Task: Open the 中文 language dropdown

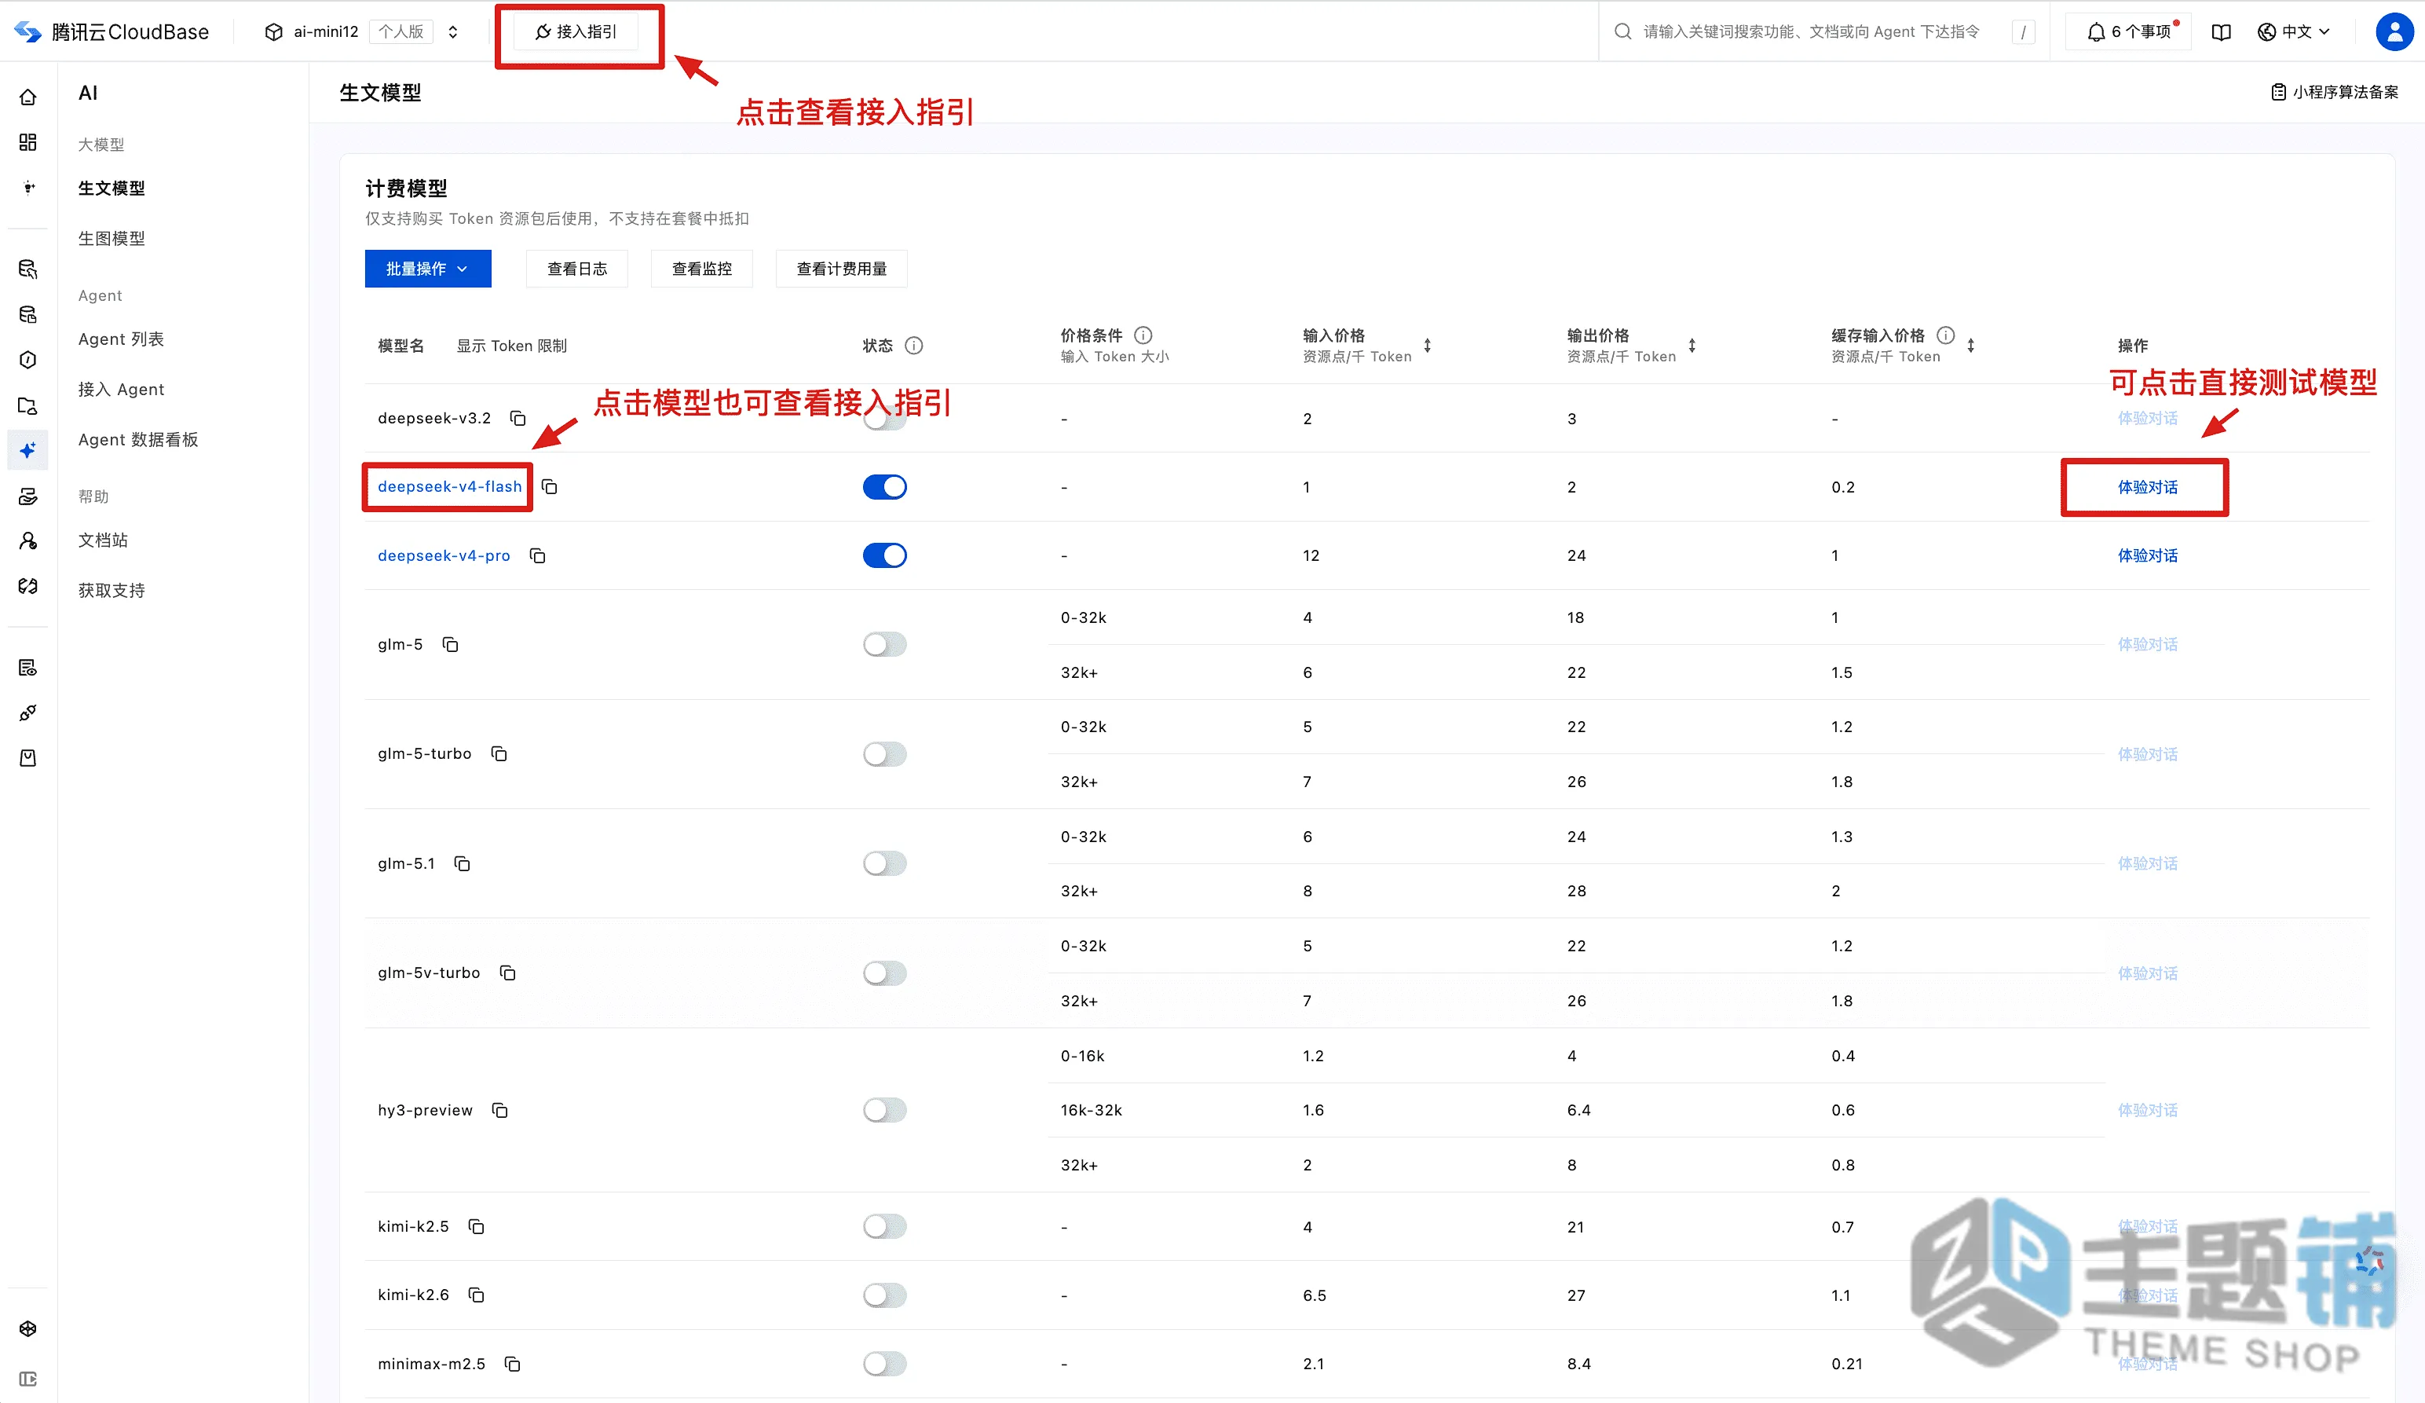Action: pos(2293,31)
